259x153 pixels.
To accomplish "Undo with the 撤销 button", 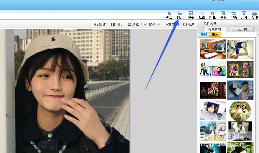I will 150,24.
